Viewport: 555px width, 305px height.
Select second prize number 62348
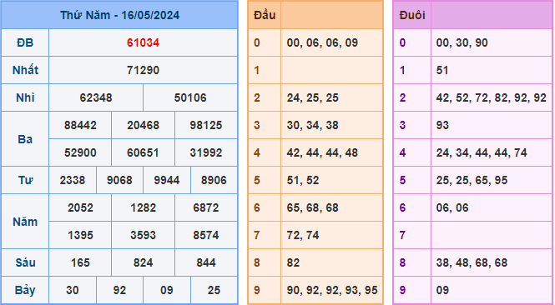[x=96, y=97]
